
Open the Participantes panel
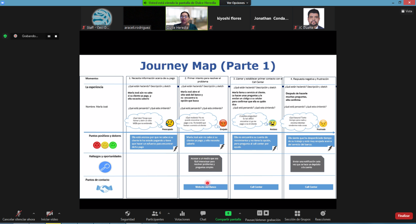pyautogui.click(x=155, y=213)
